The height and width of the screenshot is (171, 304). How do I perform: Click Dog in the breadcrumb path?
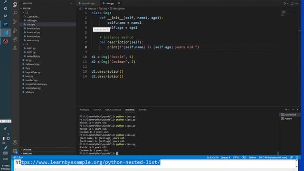104,9
